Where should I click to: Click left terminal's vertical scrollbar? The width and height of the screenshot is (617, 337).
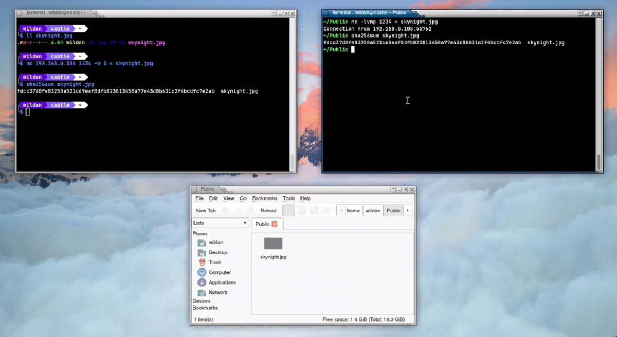293,95
